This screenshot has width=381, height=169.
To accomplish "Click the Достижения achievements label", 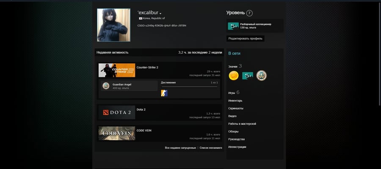I will (168, 83).
